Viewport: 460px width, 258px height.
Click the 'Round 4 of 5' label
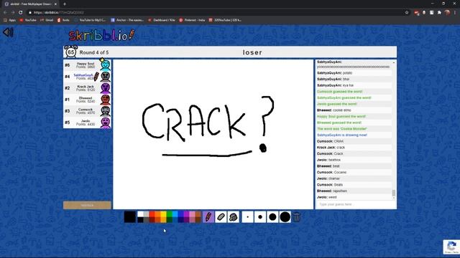tap(94, 52)
